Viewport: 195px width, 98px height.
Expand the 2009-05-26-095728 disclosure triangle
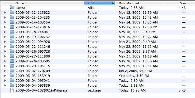click(x=5, y=51)
